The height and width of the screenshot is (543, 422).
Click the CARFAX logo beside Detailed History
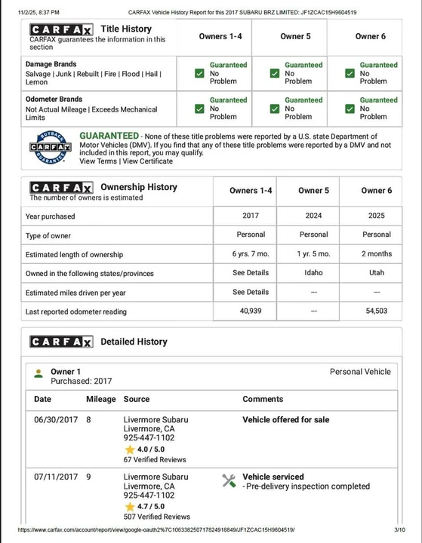[61, 342]
